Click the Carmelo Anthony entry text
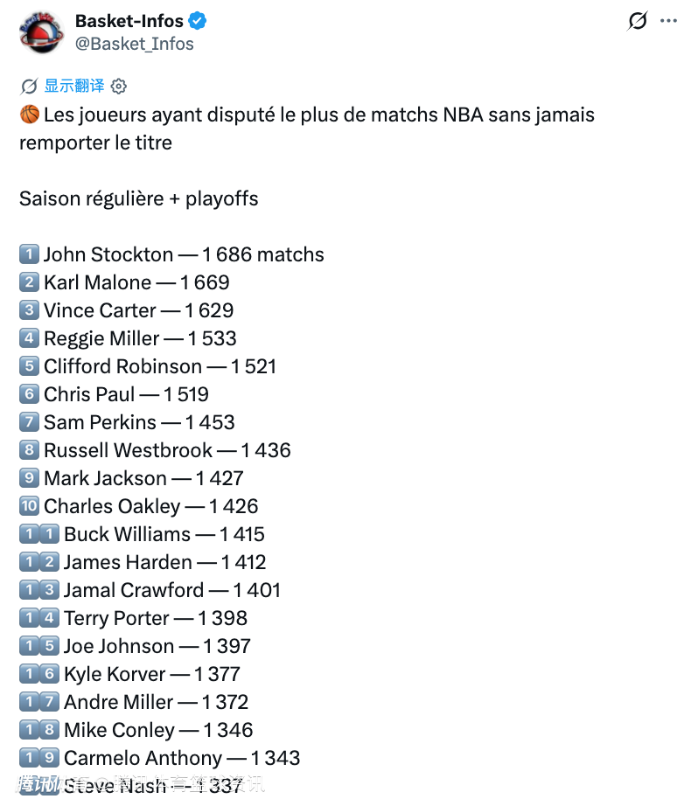 coord(182,758)
